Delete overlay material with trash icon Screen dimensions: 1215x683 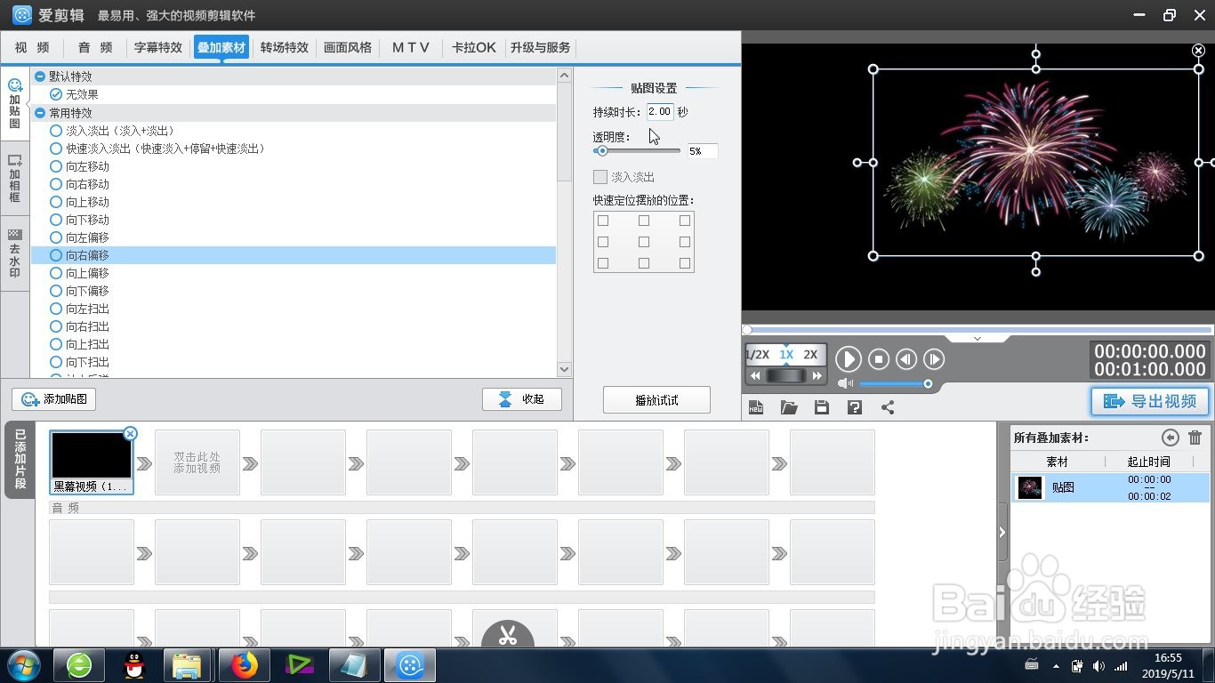(1195, 438)
